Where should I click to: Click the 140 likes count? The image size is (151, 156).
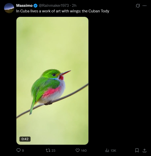click(x=84, y=151)
